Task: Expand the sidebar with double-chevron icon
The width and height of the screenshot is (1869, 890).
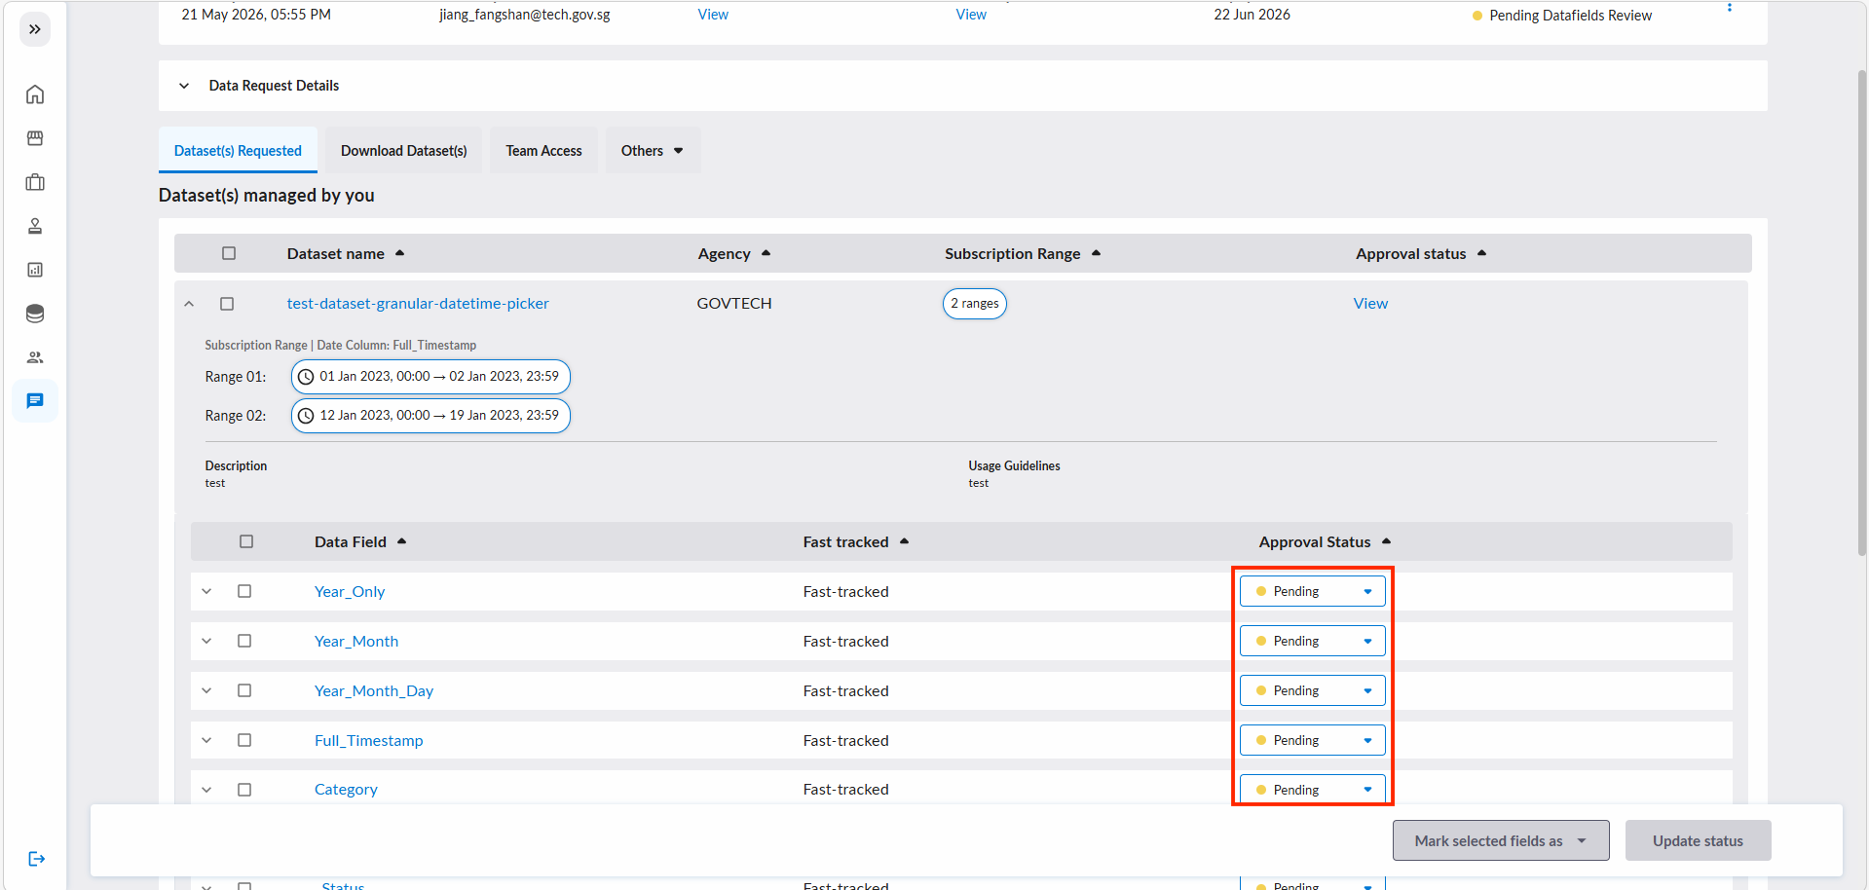Action: tap(35, 29)
